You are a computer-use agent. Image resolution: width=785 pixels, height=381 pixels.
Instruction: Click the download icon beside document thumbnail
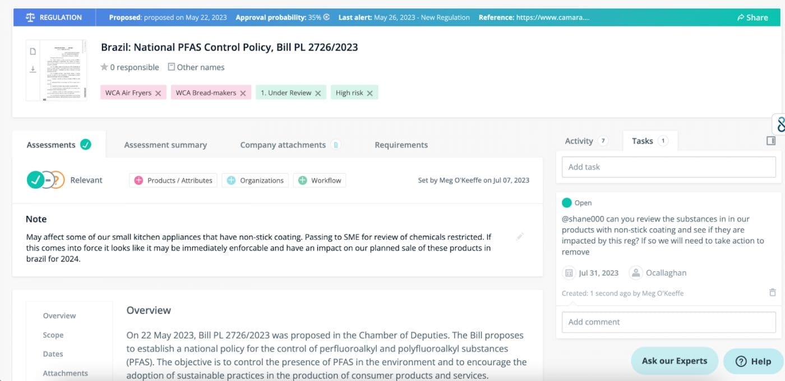point(33,70)
